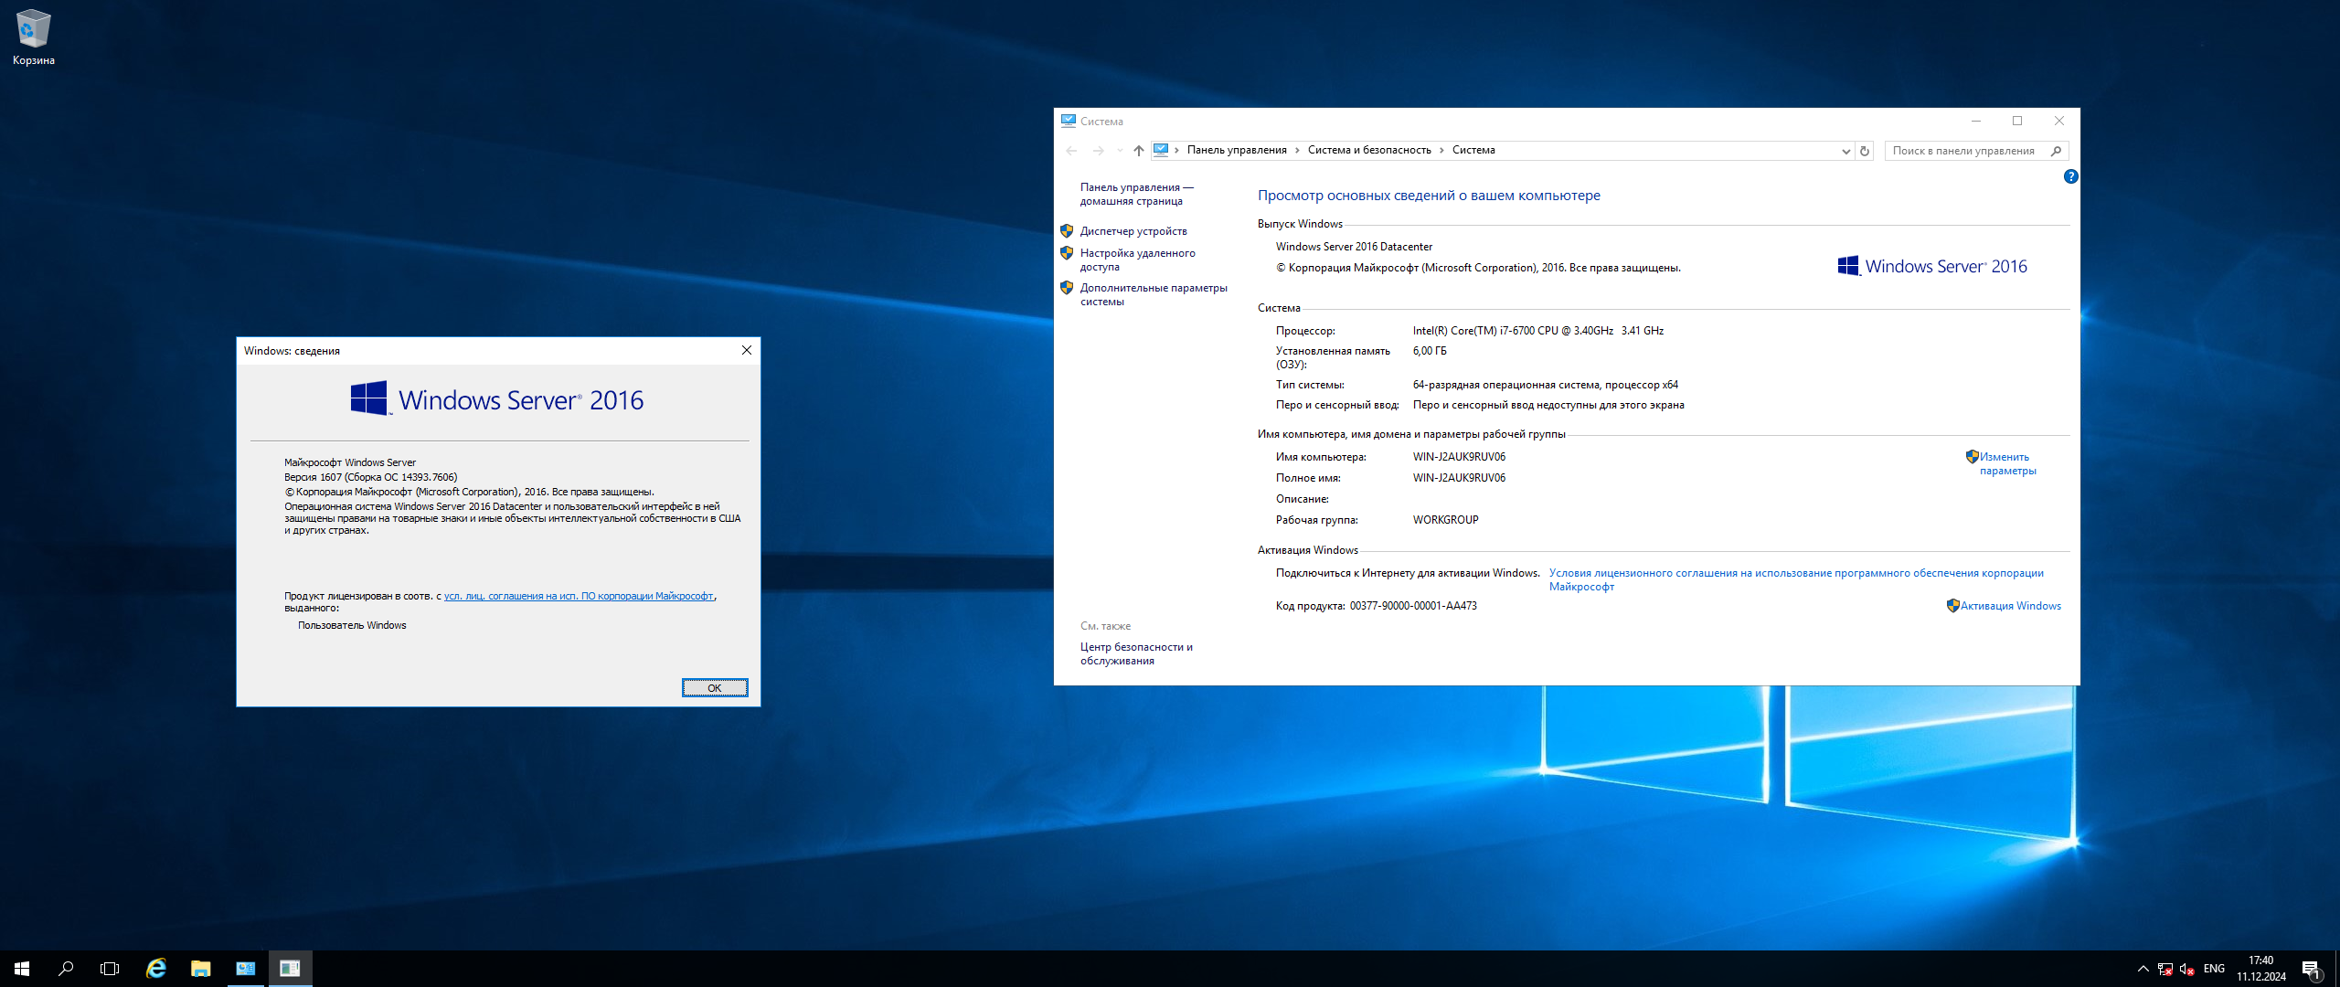Go forward in System window

(x=1098, y=151)
